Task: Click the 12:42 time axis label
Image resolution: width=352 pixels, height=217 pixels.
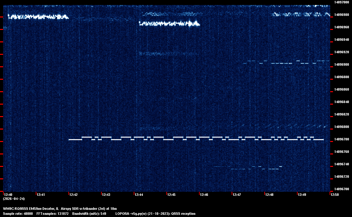Action: click(x=74, y=195)
